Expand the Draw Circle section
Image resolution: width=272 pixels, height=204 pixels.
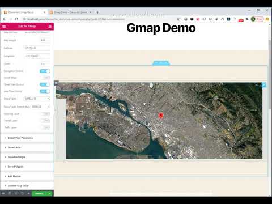click(x=27, y=147)
